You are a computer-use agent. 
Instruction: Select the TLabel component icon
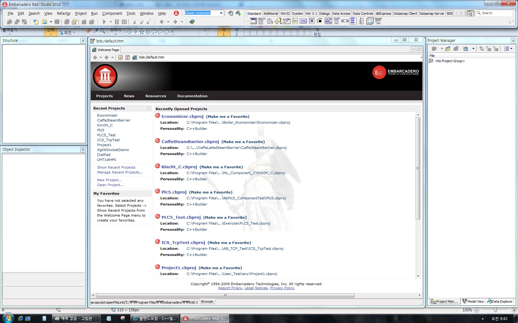(x=278, y=21)
